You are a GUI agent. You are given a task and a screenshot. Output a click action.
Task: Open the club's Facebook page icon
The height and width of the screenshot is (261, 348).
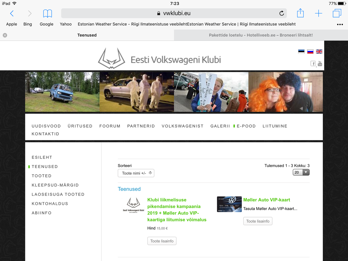pos(313,64)
